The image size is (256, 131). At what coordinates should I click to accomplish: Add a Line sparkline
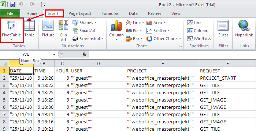coord(194,23)
